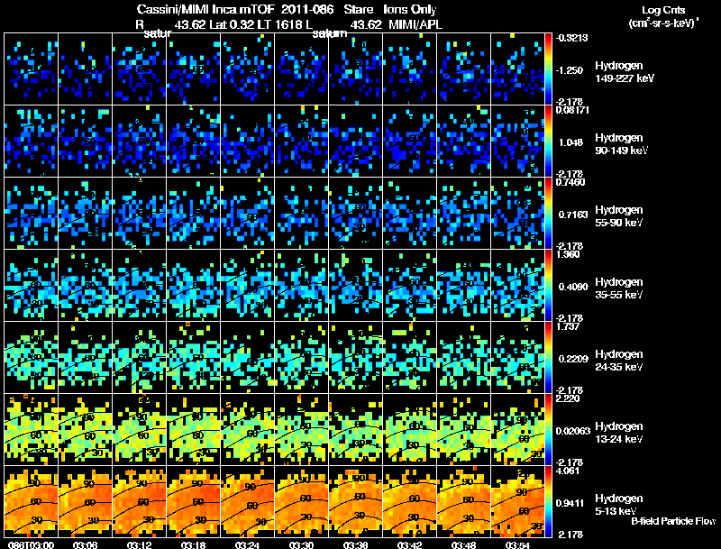Open the 55-90 keV panel at 03:24
The width and height of the screenshot is (721, 549).
tap(247, 213)
